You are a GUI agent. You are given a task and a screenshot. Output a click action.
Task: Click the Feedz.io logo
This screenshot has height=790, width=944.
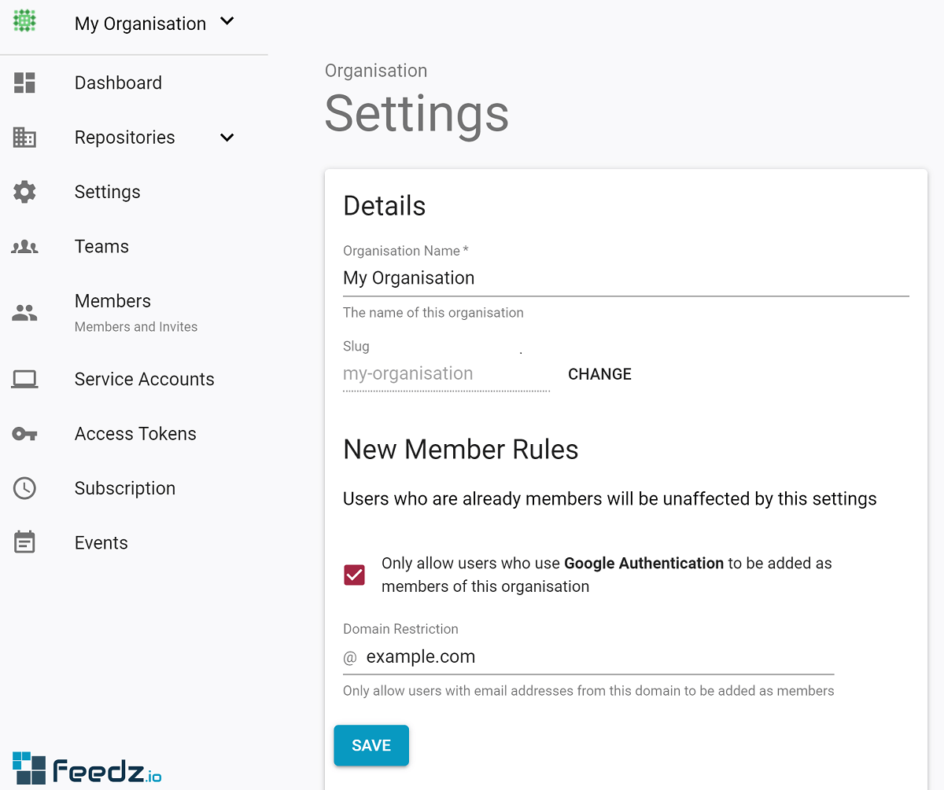click(87, 767)
